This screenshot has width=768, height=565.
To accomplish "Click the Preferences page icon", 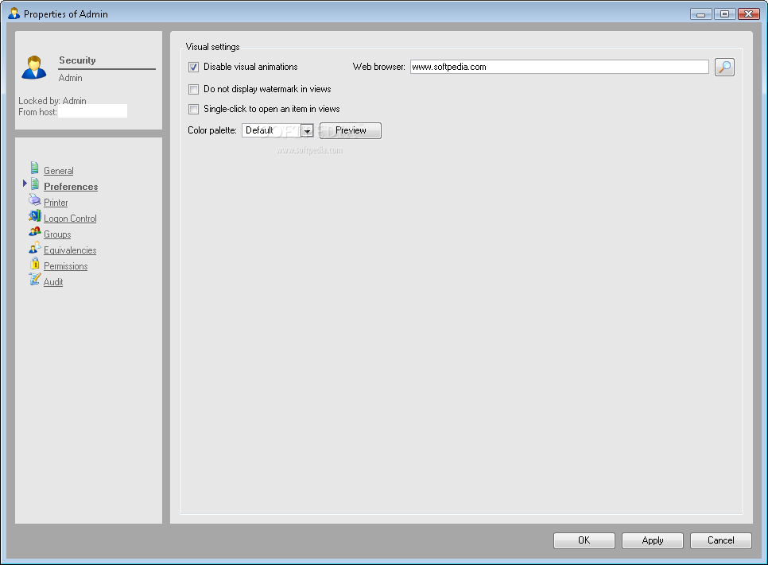I will [x=35, y=184].
